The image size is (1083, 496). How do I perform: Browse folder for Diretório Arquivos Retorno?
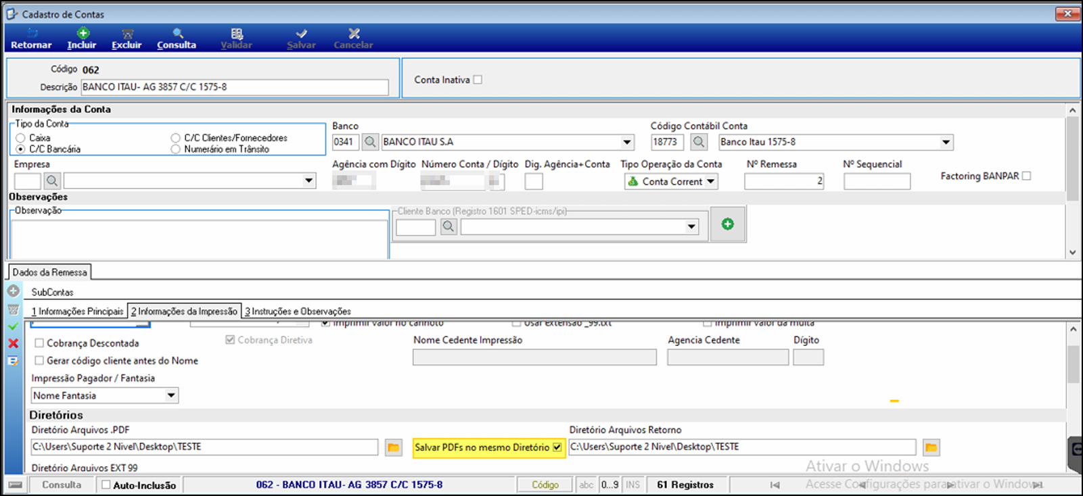(x=931, y=447)
